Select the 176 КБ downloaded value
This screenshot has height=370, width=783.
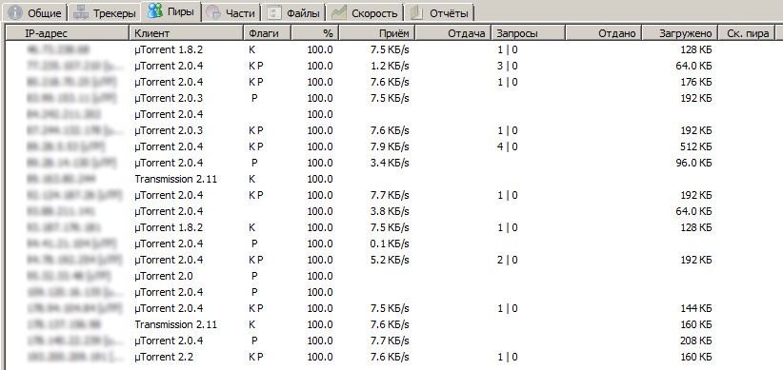coord(695,82)
